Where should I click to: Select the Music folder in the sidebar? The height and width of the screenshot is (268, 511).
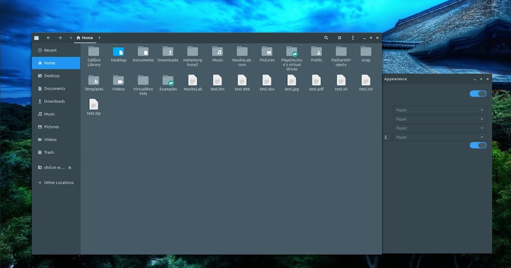pos(48,114)
